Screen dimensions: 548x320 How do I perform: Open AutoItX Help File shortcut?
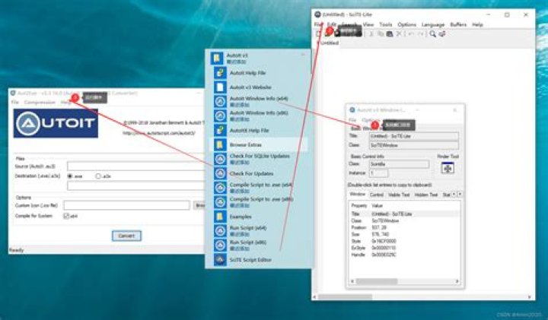[x=249, y=130]
